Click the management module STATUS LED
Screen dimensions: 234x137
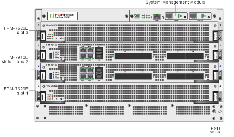[139, 15]
